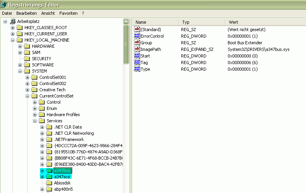The width and height of the screenshot is (306, 193).
Task: Click the 0x00000006 (6) value
Action: [243, 63]
